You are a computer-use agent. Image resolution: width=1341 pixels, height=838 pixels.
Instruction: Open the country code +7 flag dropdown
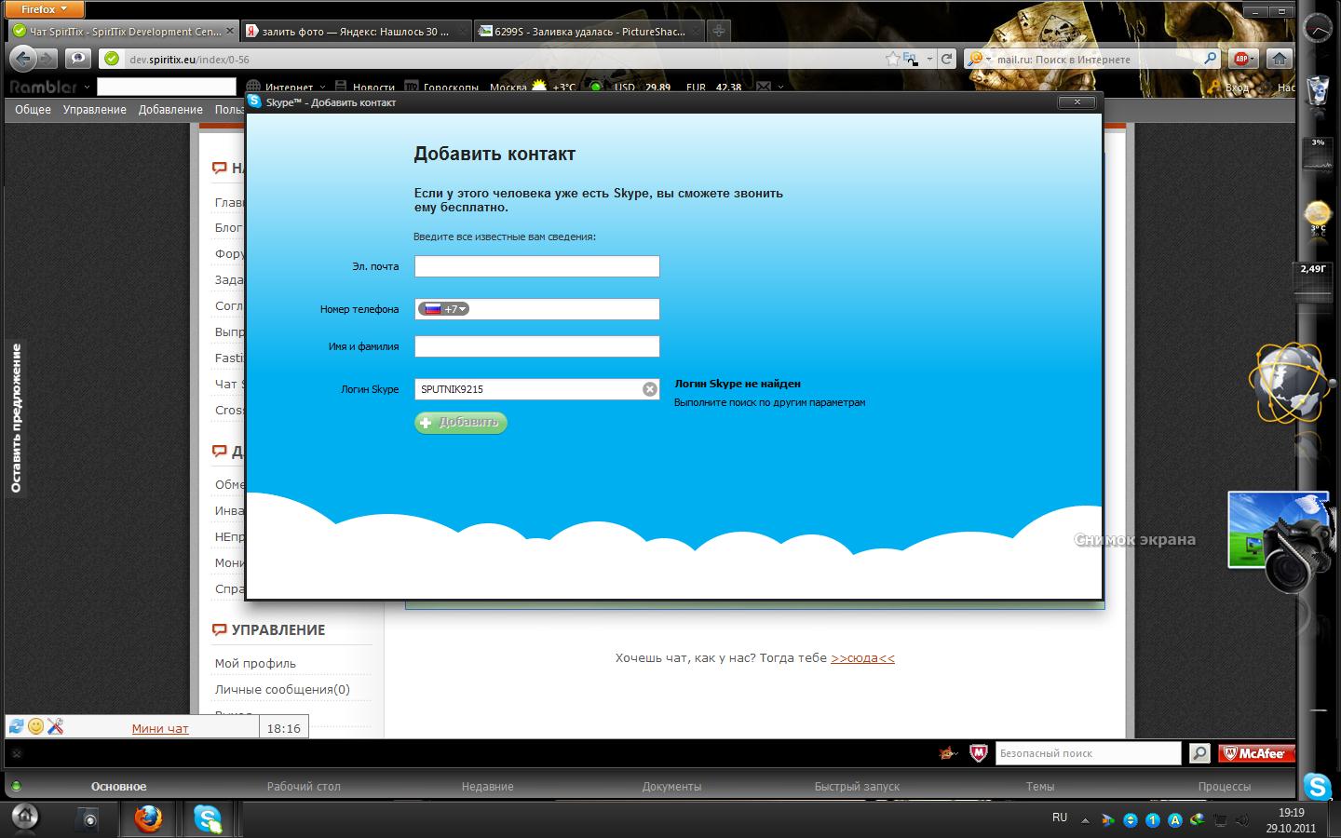pyautogui.click(x=444, y=309)
